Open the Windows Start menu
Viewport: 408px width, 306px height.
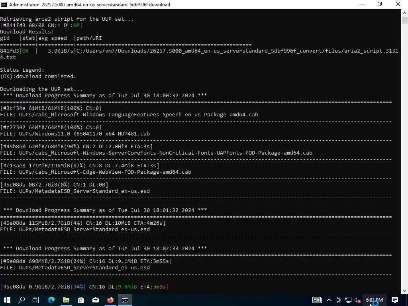click(7, 300)
